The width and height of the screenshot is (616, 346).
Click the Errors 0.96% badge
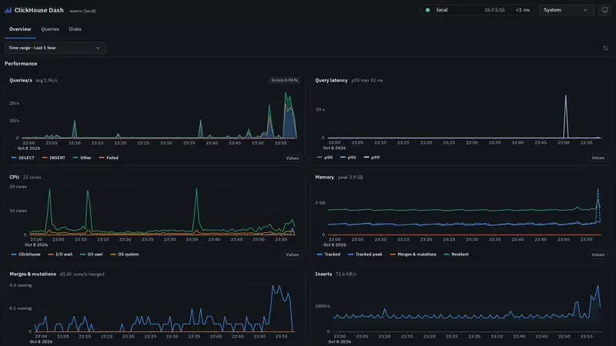pos(284,80)
